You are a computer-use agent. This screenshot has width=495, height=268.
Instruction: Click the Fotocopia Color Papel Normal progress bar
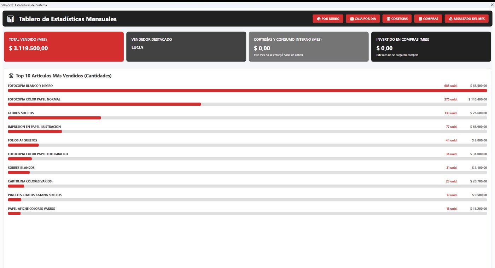(x=248, y=104)
